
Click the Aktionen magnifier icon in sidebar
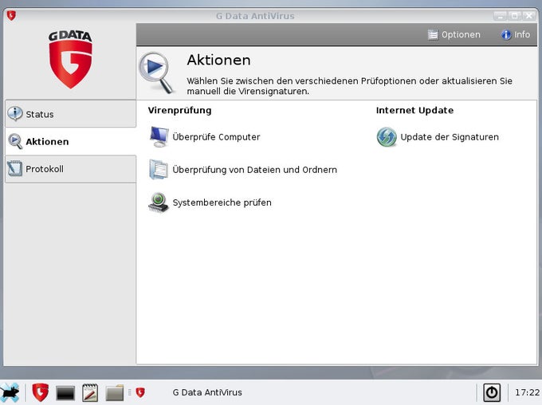pos(15,141)
